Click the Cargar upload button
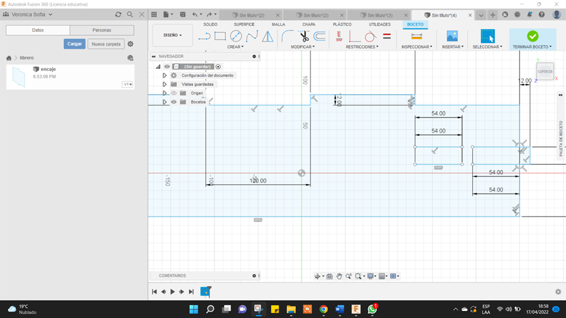Viewport: 566px width, 318px height. (74, 43)
